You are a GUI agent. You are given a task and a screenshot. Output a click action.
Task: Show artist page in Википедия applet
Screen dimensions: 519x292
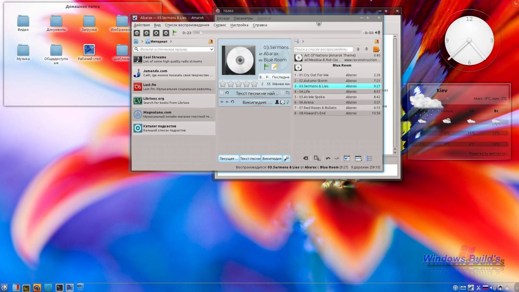[277, 102]
